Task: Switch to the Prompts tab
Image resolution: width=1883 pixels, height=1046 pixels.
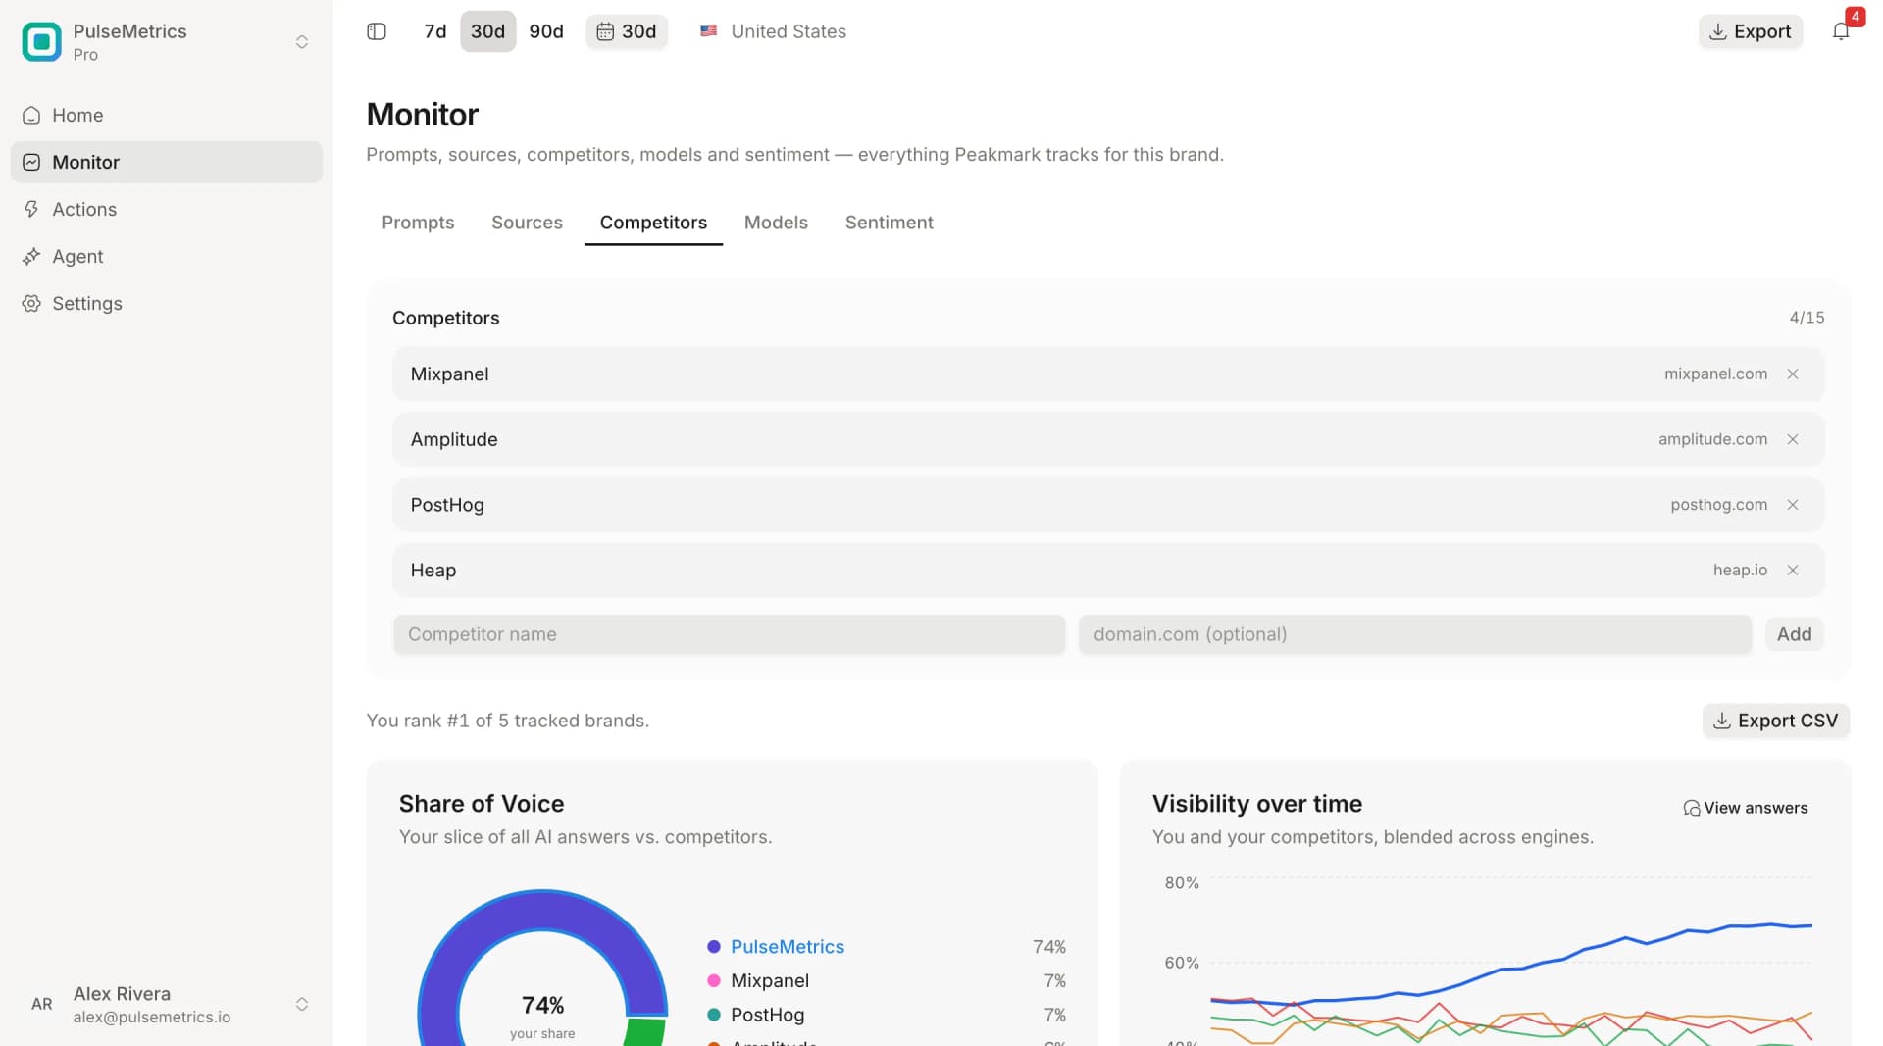Action: pos(418,223)
